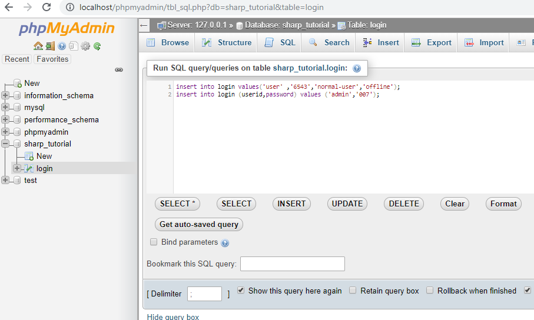This screenshot has width=534, height=320.
Task: Click the blue help icon in the sidebar
Action: (62, 46)
